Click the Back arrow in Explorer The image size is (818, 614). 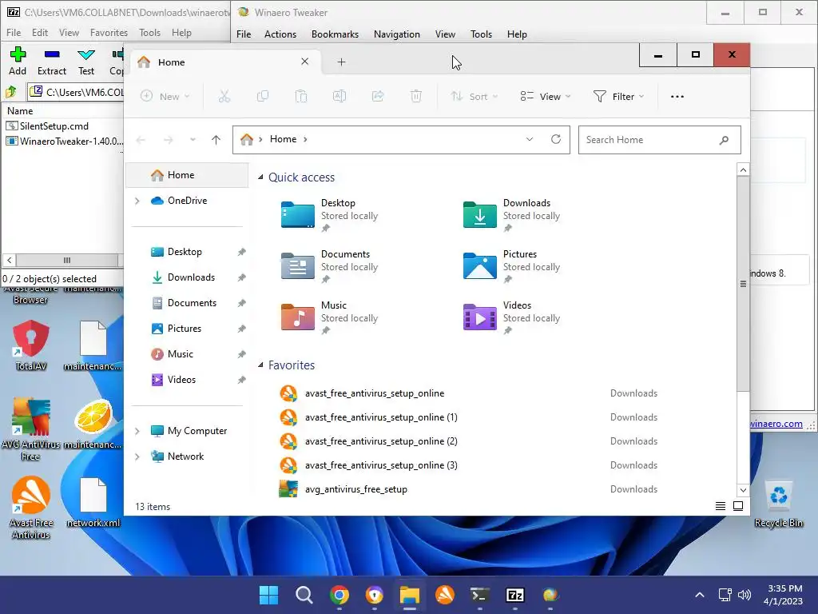click(x=141, y=140)
